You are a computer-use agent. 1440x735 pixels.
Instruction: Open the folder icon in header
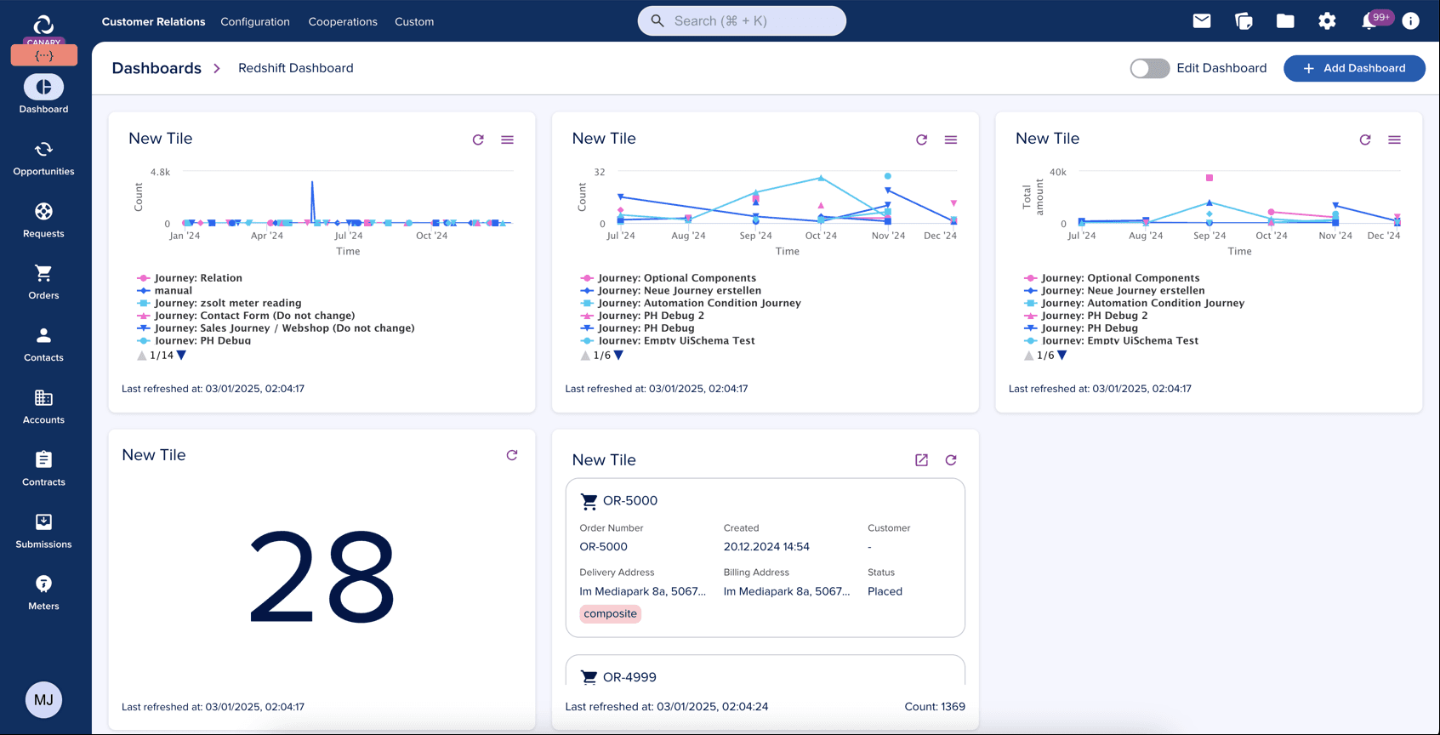(x=1285, y=21)
